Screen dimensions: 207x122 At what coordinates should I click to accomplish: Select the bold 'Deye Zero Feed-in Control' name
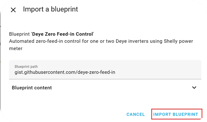coord(63,34)
